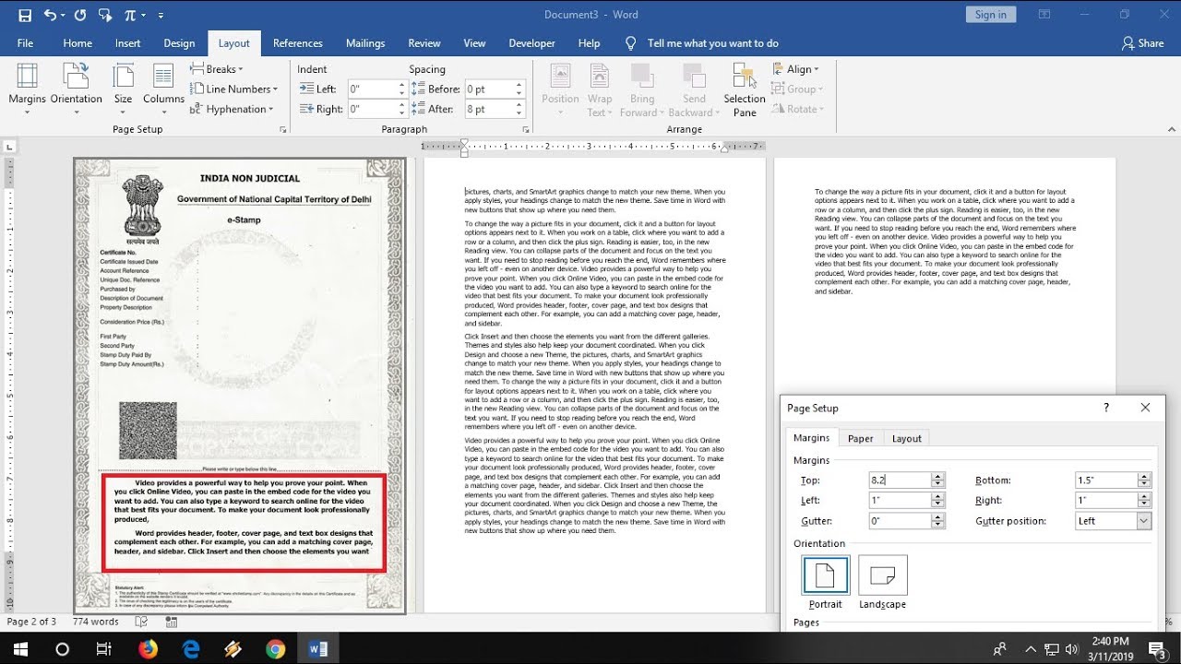Switch to the Insert tab
This screenshot has width=1181, height=664.
pos(128,43)
